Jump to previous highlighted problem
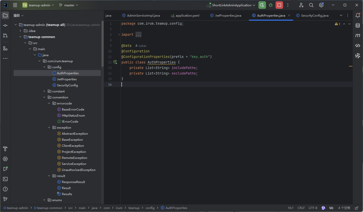Screen dimensions: 363x212 [344, 24]
